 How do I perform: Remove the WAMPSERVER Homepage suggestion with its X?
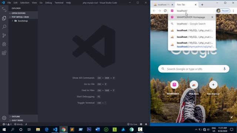point(212,17)
